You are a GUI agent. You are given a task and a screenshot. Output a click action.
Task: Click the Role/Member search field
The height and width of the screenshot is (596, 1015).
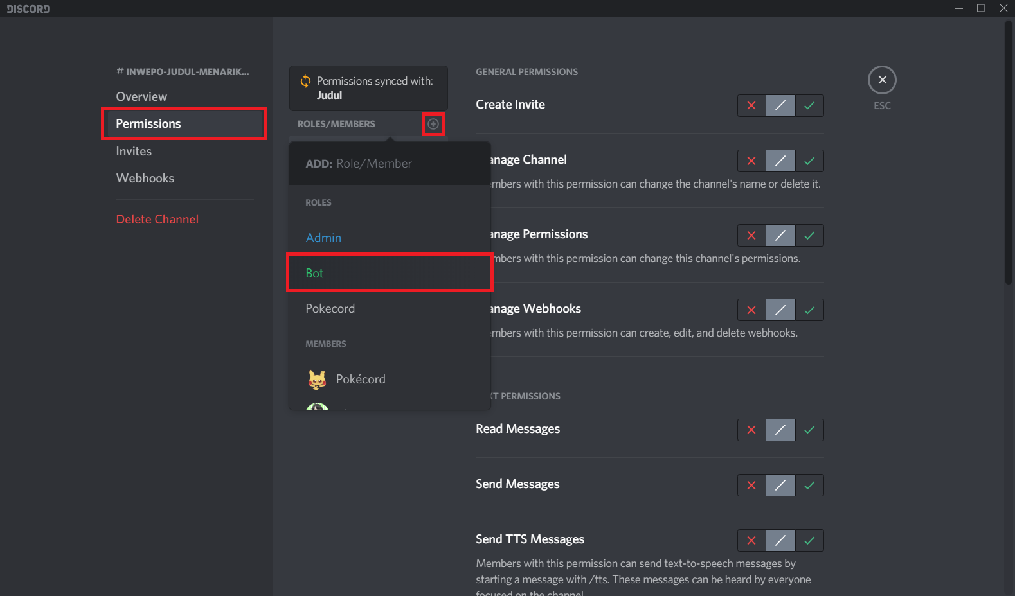[390, 164]
